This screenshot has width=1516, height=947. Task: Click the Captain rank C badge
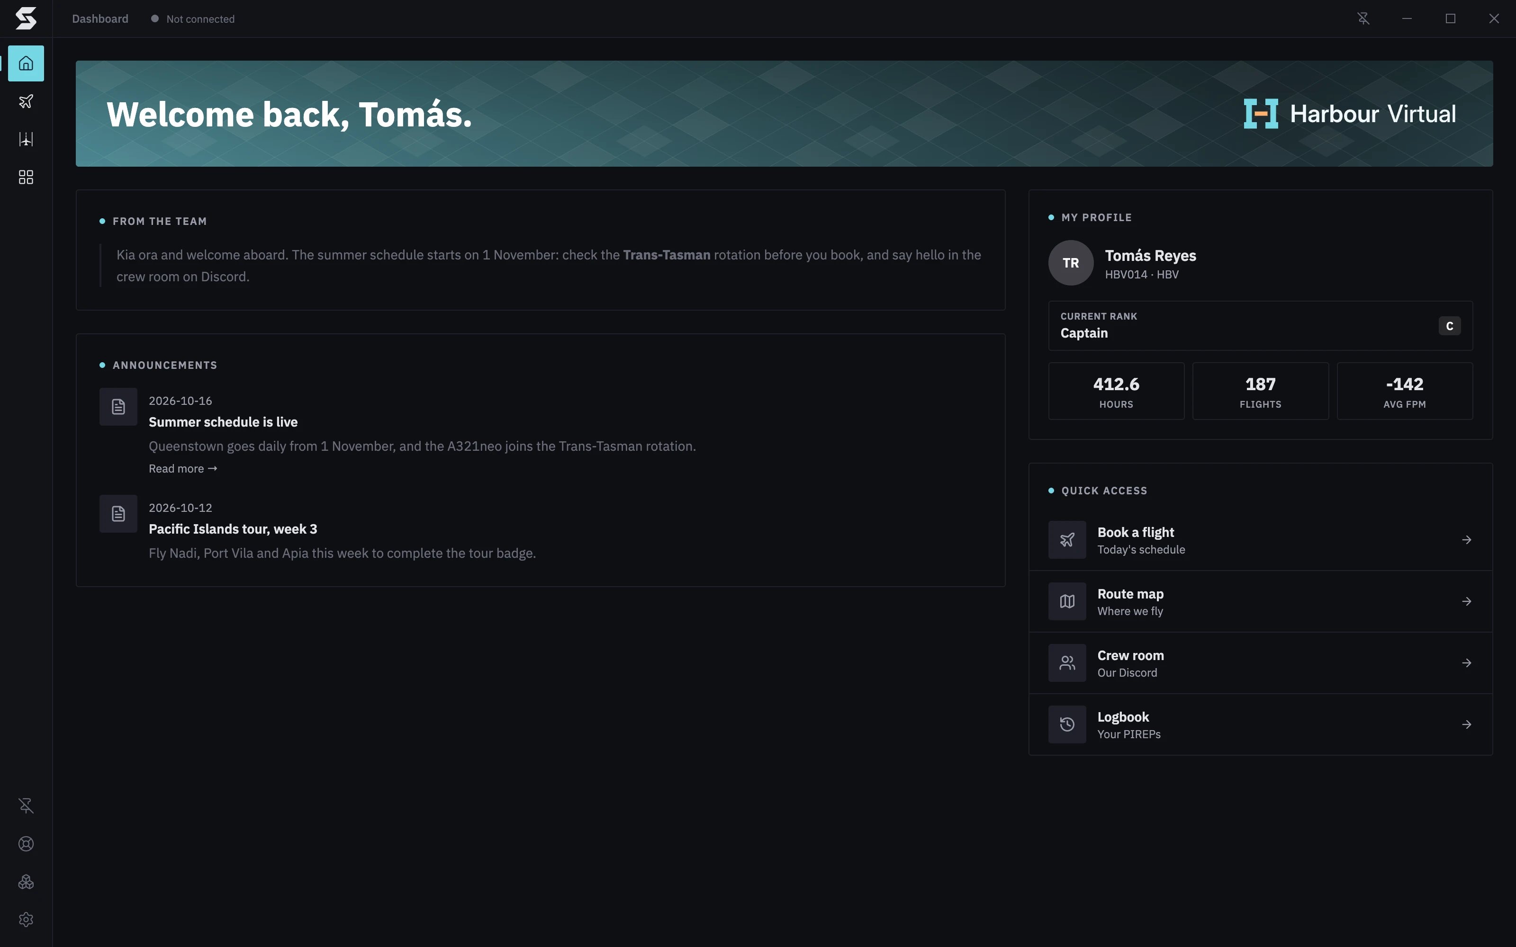1450,326
